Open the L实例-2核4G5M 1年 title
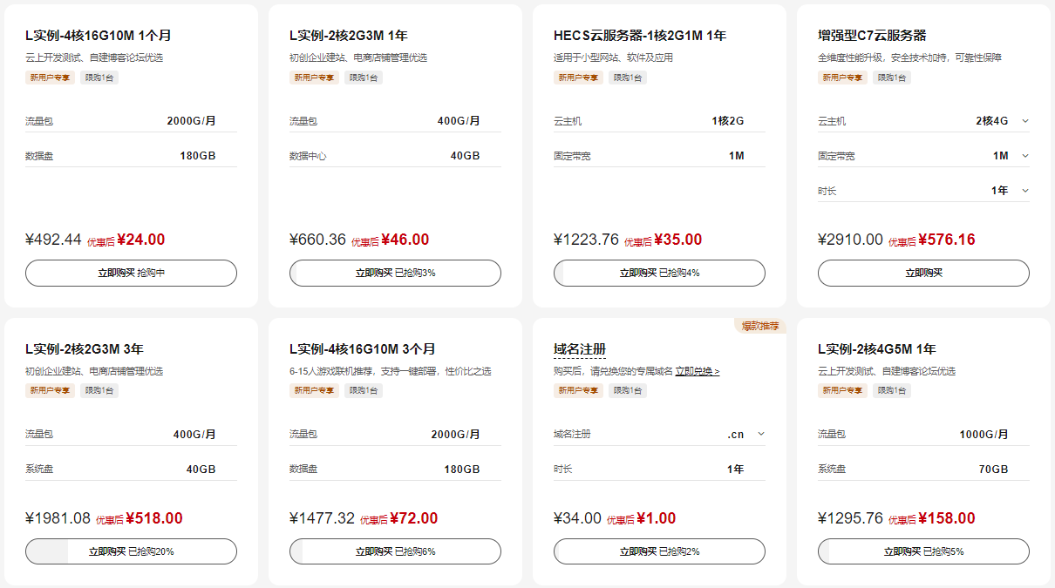Image resolution: width=1055 pixels, height=588 pixels. pos(876,349)
